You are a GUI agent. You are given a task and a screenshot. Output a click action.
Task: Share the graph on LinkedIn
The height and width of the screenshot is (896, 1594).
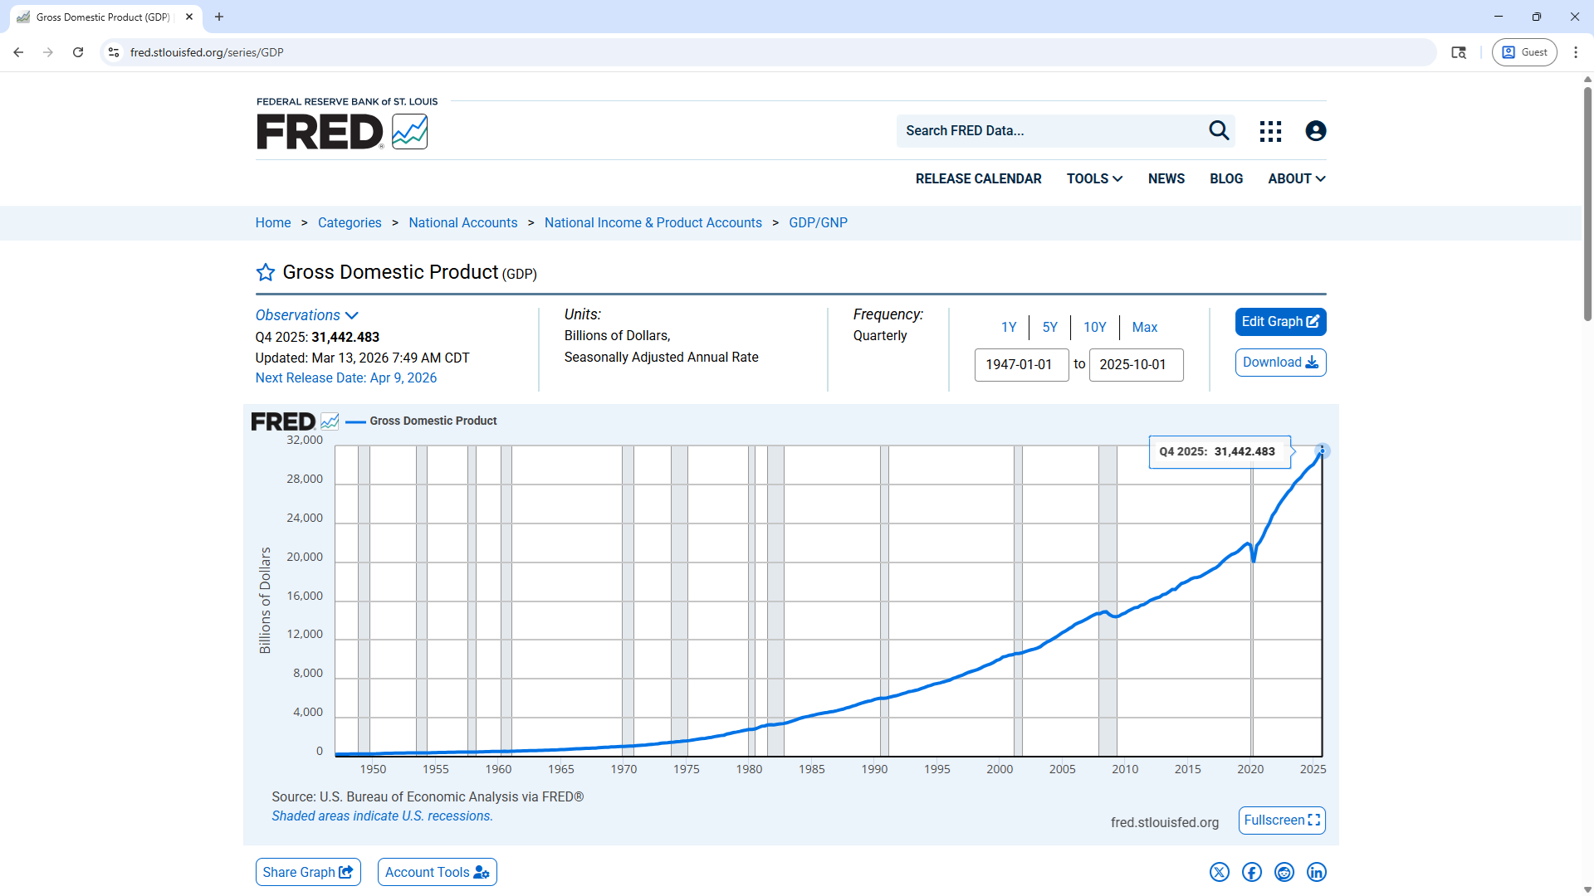1316,872
